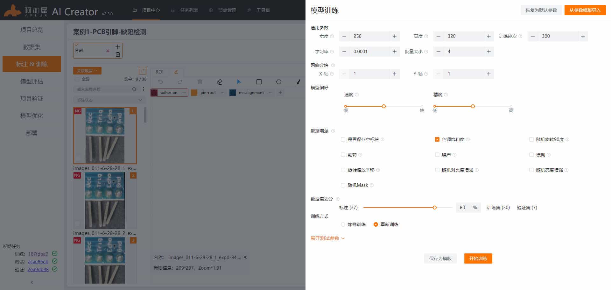Select 加样训练 radio option
This screenshot has width=611, height=290.
click(343, 224)
